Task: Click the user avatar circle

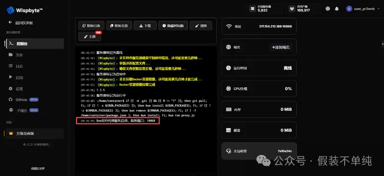Action: click(349, 9)
